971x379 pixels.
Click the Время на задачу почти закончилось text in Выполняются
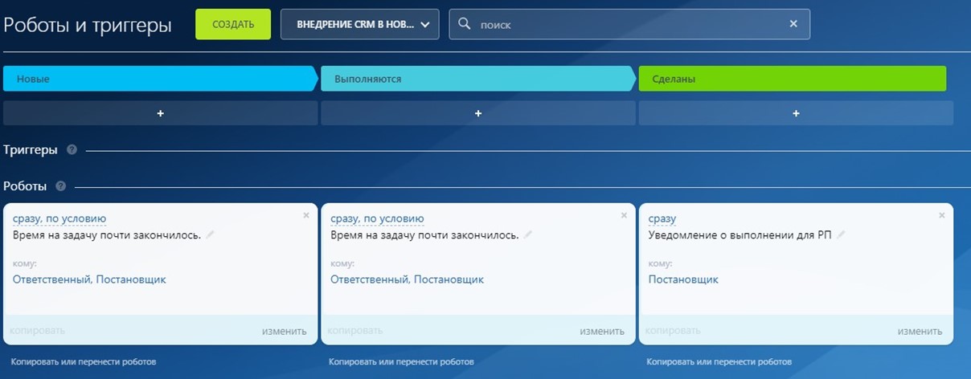[425, 235]
